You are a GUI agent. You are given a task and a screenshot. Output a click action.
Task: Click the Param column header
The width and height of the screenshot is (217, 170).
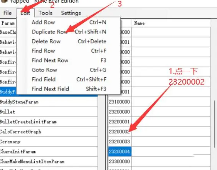(x=8, y=23)
